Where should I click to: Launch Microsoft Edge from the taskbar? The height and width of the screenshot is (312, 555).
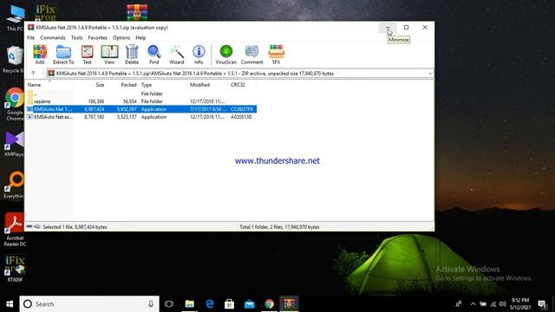[x=210, y=304]
